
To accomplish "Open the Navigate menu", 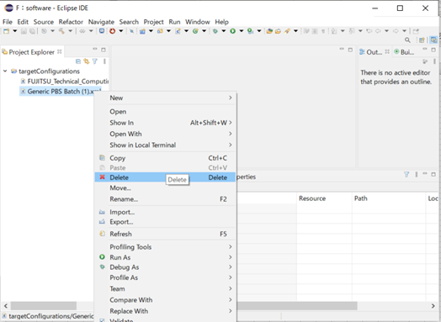I will tap(101, 22).
